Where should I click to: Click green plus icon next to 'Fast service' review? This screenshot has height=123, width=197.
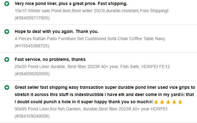click(7, 60)
